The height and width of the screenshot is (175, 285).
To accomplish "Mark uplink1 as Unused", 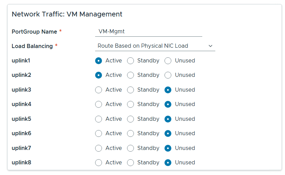I will coord(168,61).
